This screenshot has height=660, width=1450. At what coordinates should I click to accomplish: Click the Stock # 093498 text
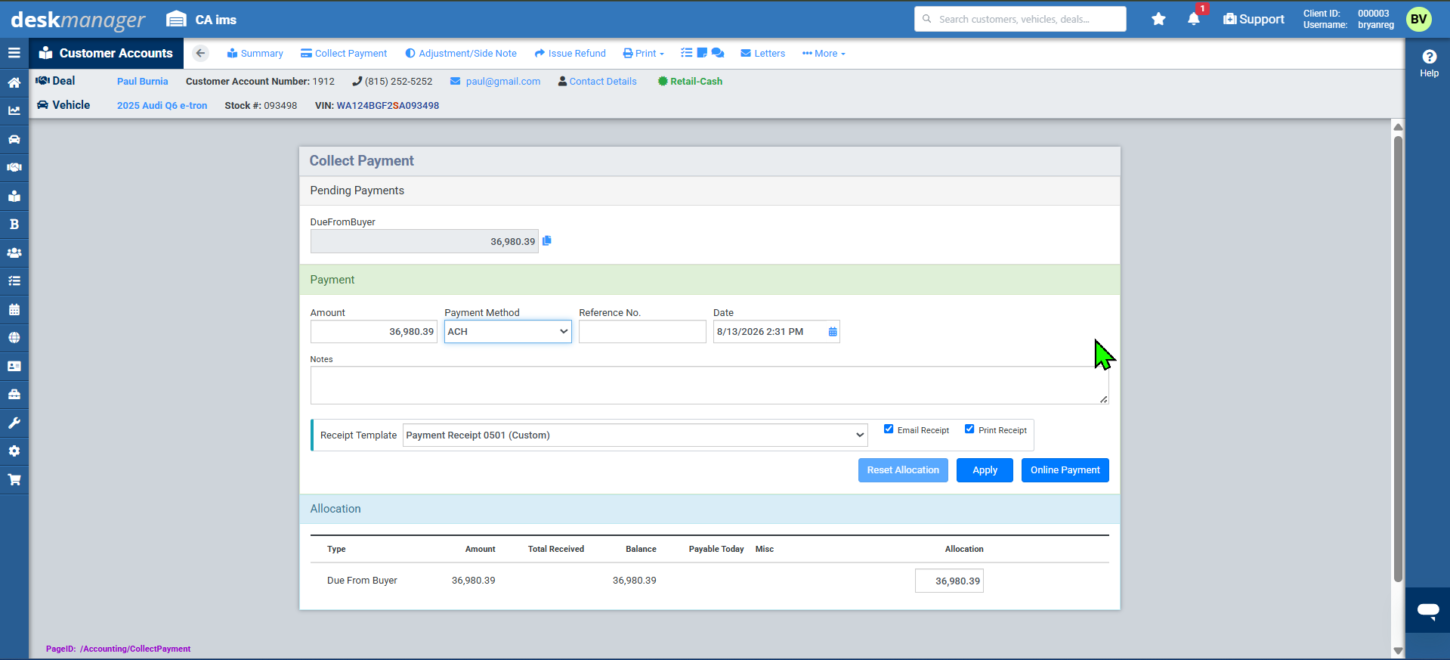click(261, 106)
